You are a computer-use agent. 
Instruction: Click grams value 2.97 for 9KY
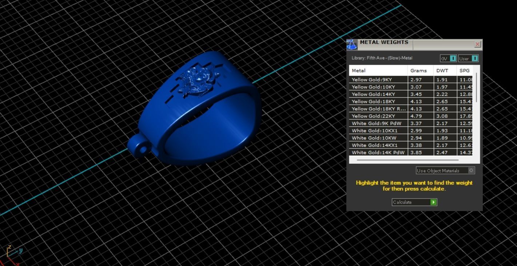416,80
